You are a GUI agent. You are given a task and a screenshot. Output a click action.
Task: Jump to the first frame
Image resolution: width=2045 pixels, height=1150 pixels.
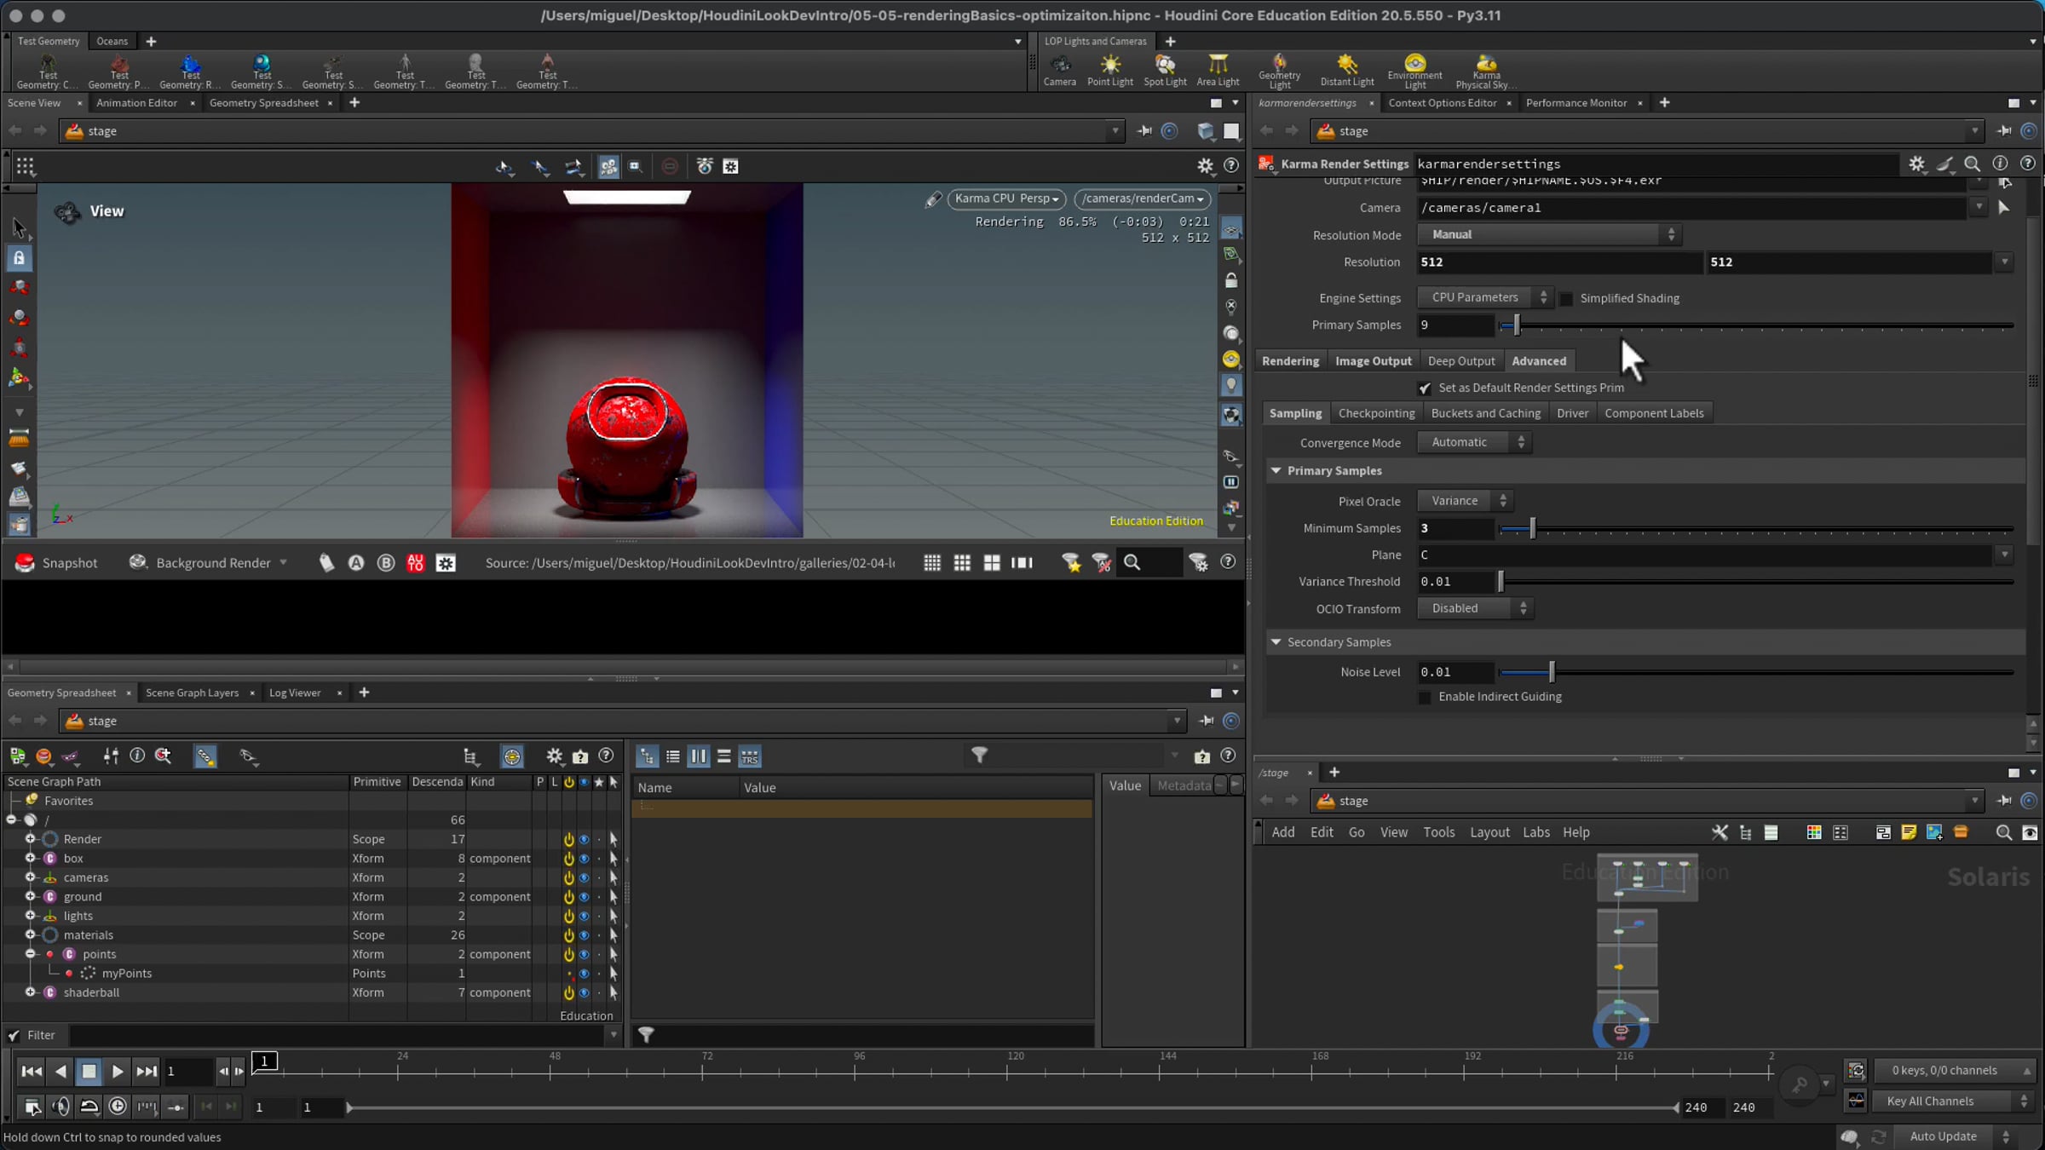tap(32, 1072)
